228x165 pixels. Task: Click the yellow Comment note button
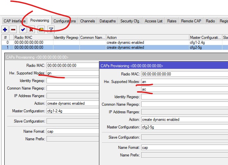pyautogui.click(x=41, y=30)
